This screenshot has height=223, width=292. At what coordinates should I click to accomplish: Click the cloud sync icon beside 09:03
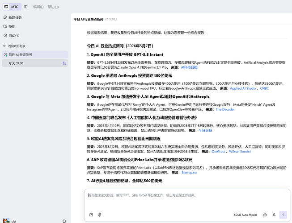(107, 19)
